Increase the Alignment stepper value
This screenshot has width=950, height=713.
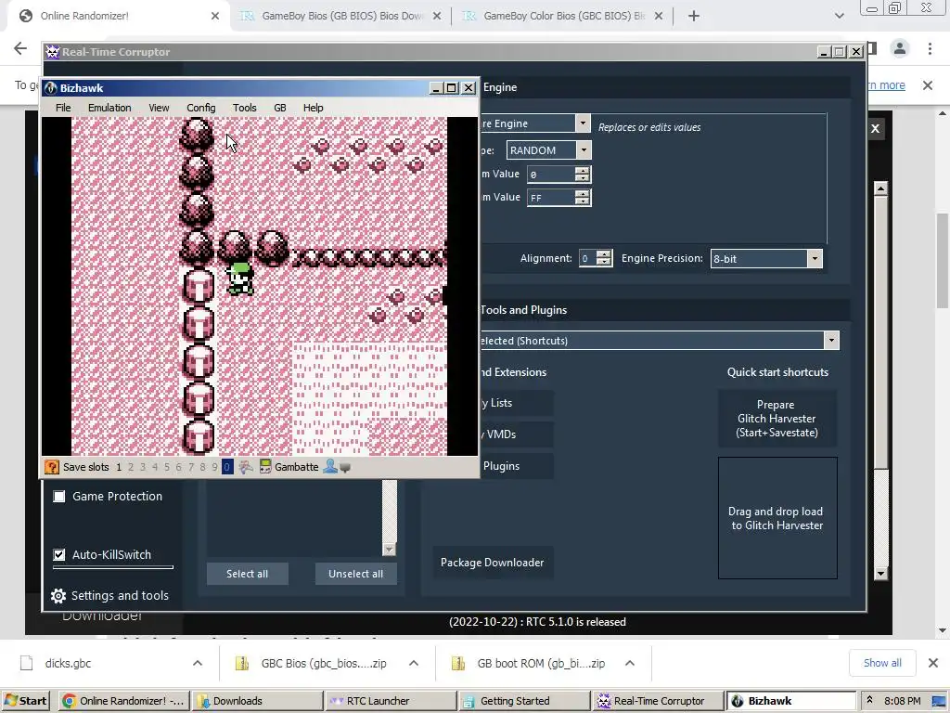click(x=603, y=254)
